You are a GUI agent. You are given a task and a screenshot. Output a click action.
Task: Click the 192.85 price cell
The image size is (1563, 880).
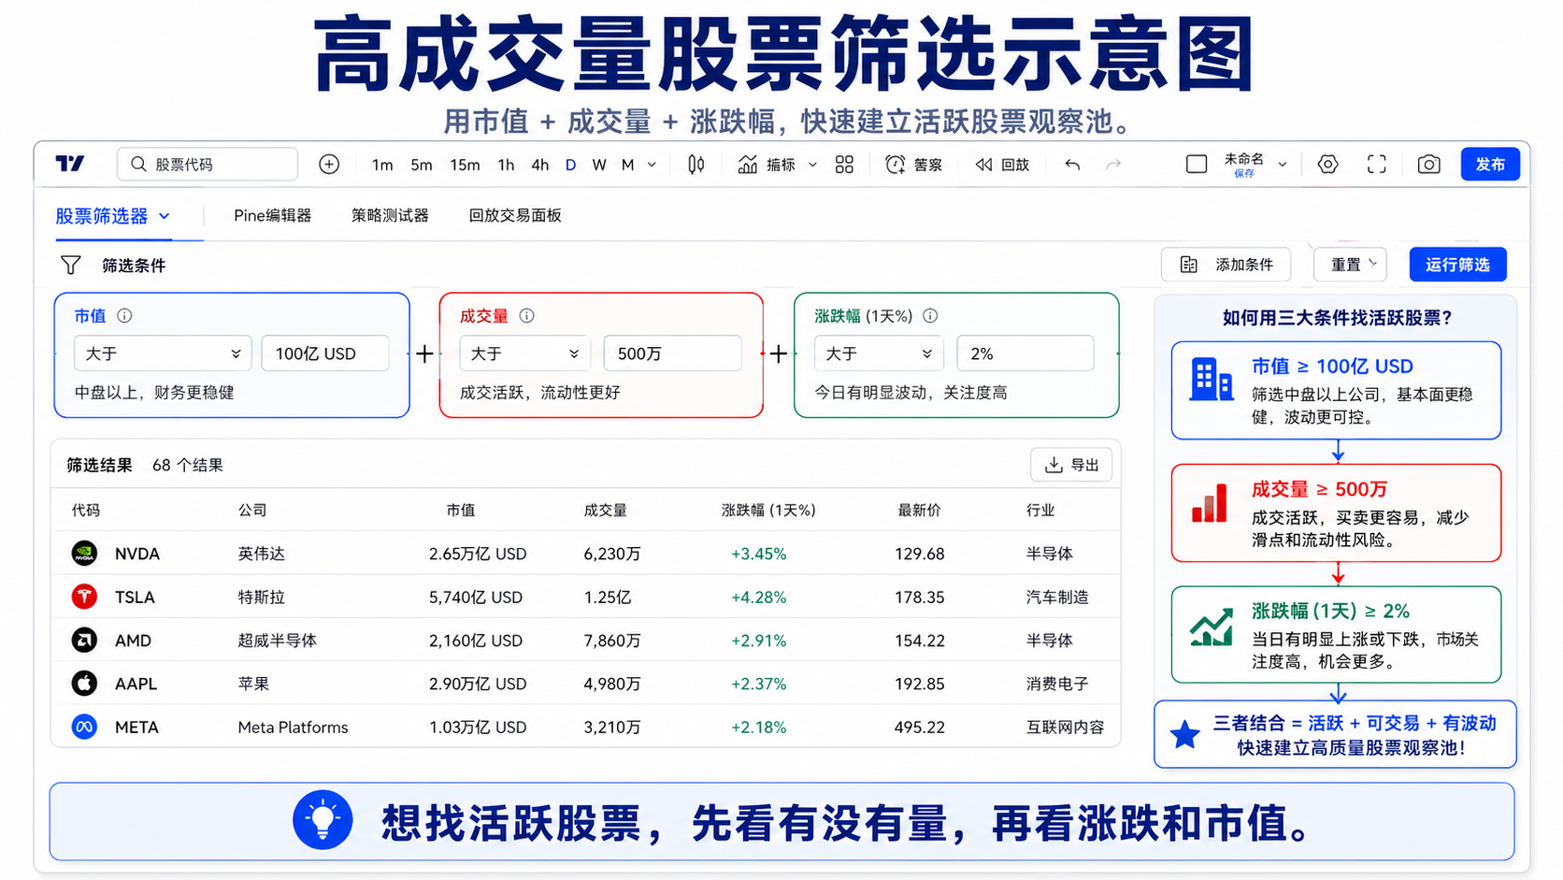coord(920,684)
